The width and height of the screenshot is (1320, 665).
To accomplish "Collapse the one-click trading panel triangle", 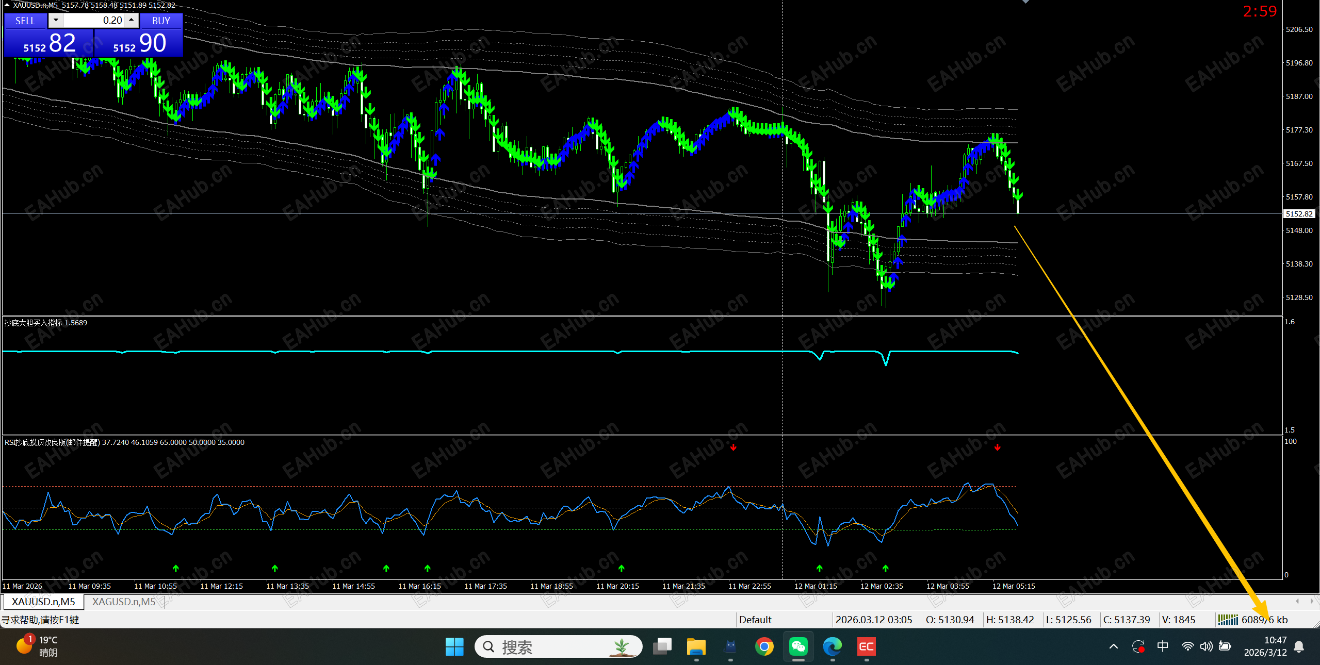I will pyautogui.click(x=7, y=5).
